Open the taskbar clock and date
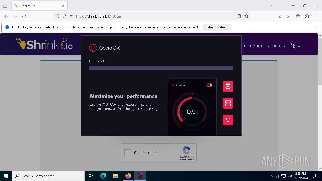322x181 pixels. point(301,176)
